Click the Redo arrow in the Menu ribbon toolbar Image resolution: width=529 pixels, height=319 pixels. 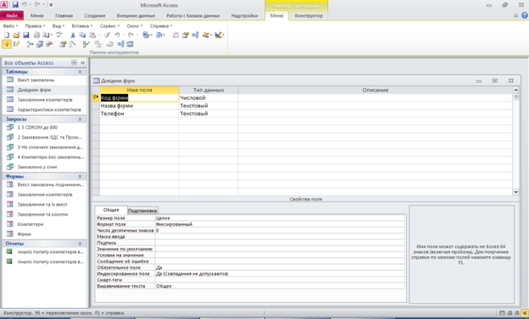131,35
